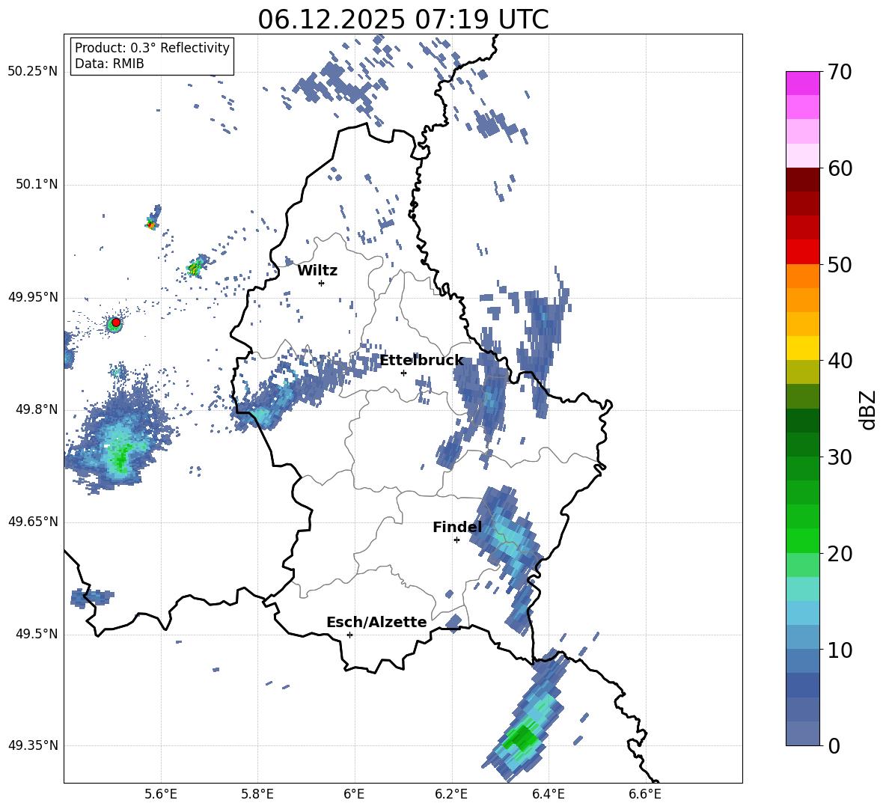Click the colorbar tick label 60
The image size is (886, 809).
840,168
